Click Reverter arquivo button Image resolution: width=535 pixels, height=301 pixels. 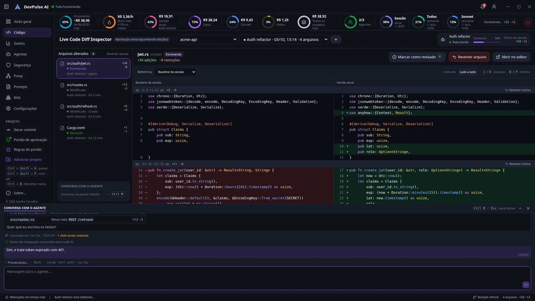[469, 57]
